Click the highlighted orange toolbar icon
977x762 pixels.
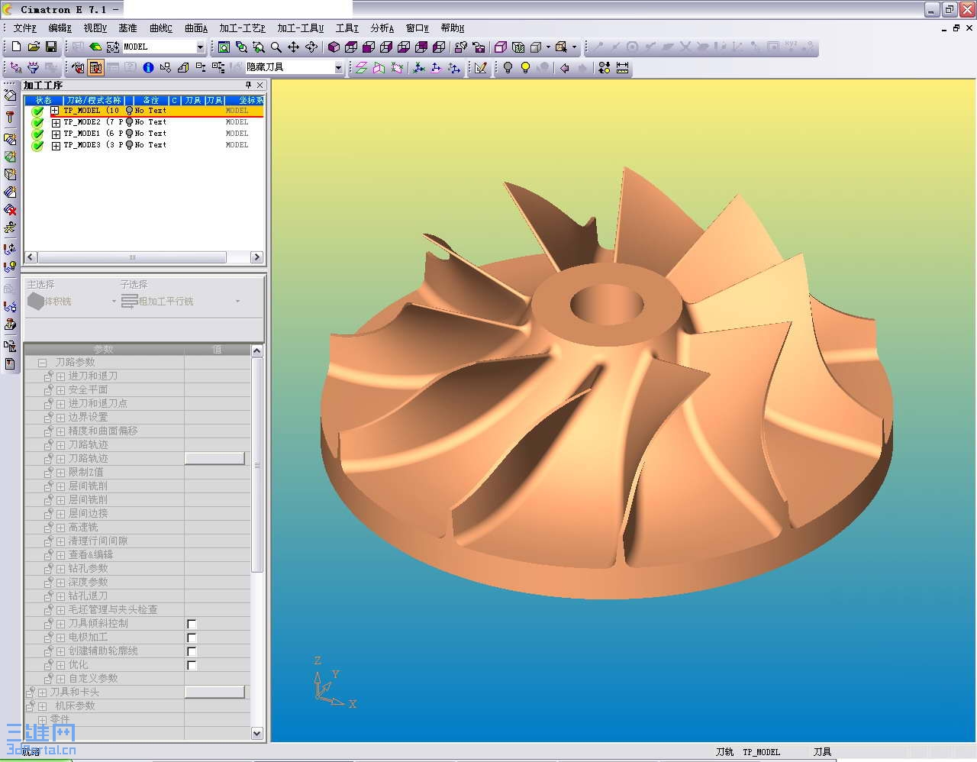pos(95,68)
